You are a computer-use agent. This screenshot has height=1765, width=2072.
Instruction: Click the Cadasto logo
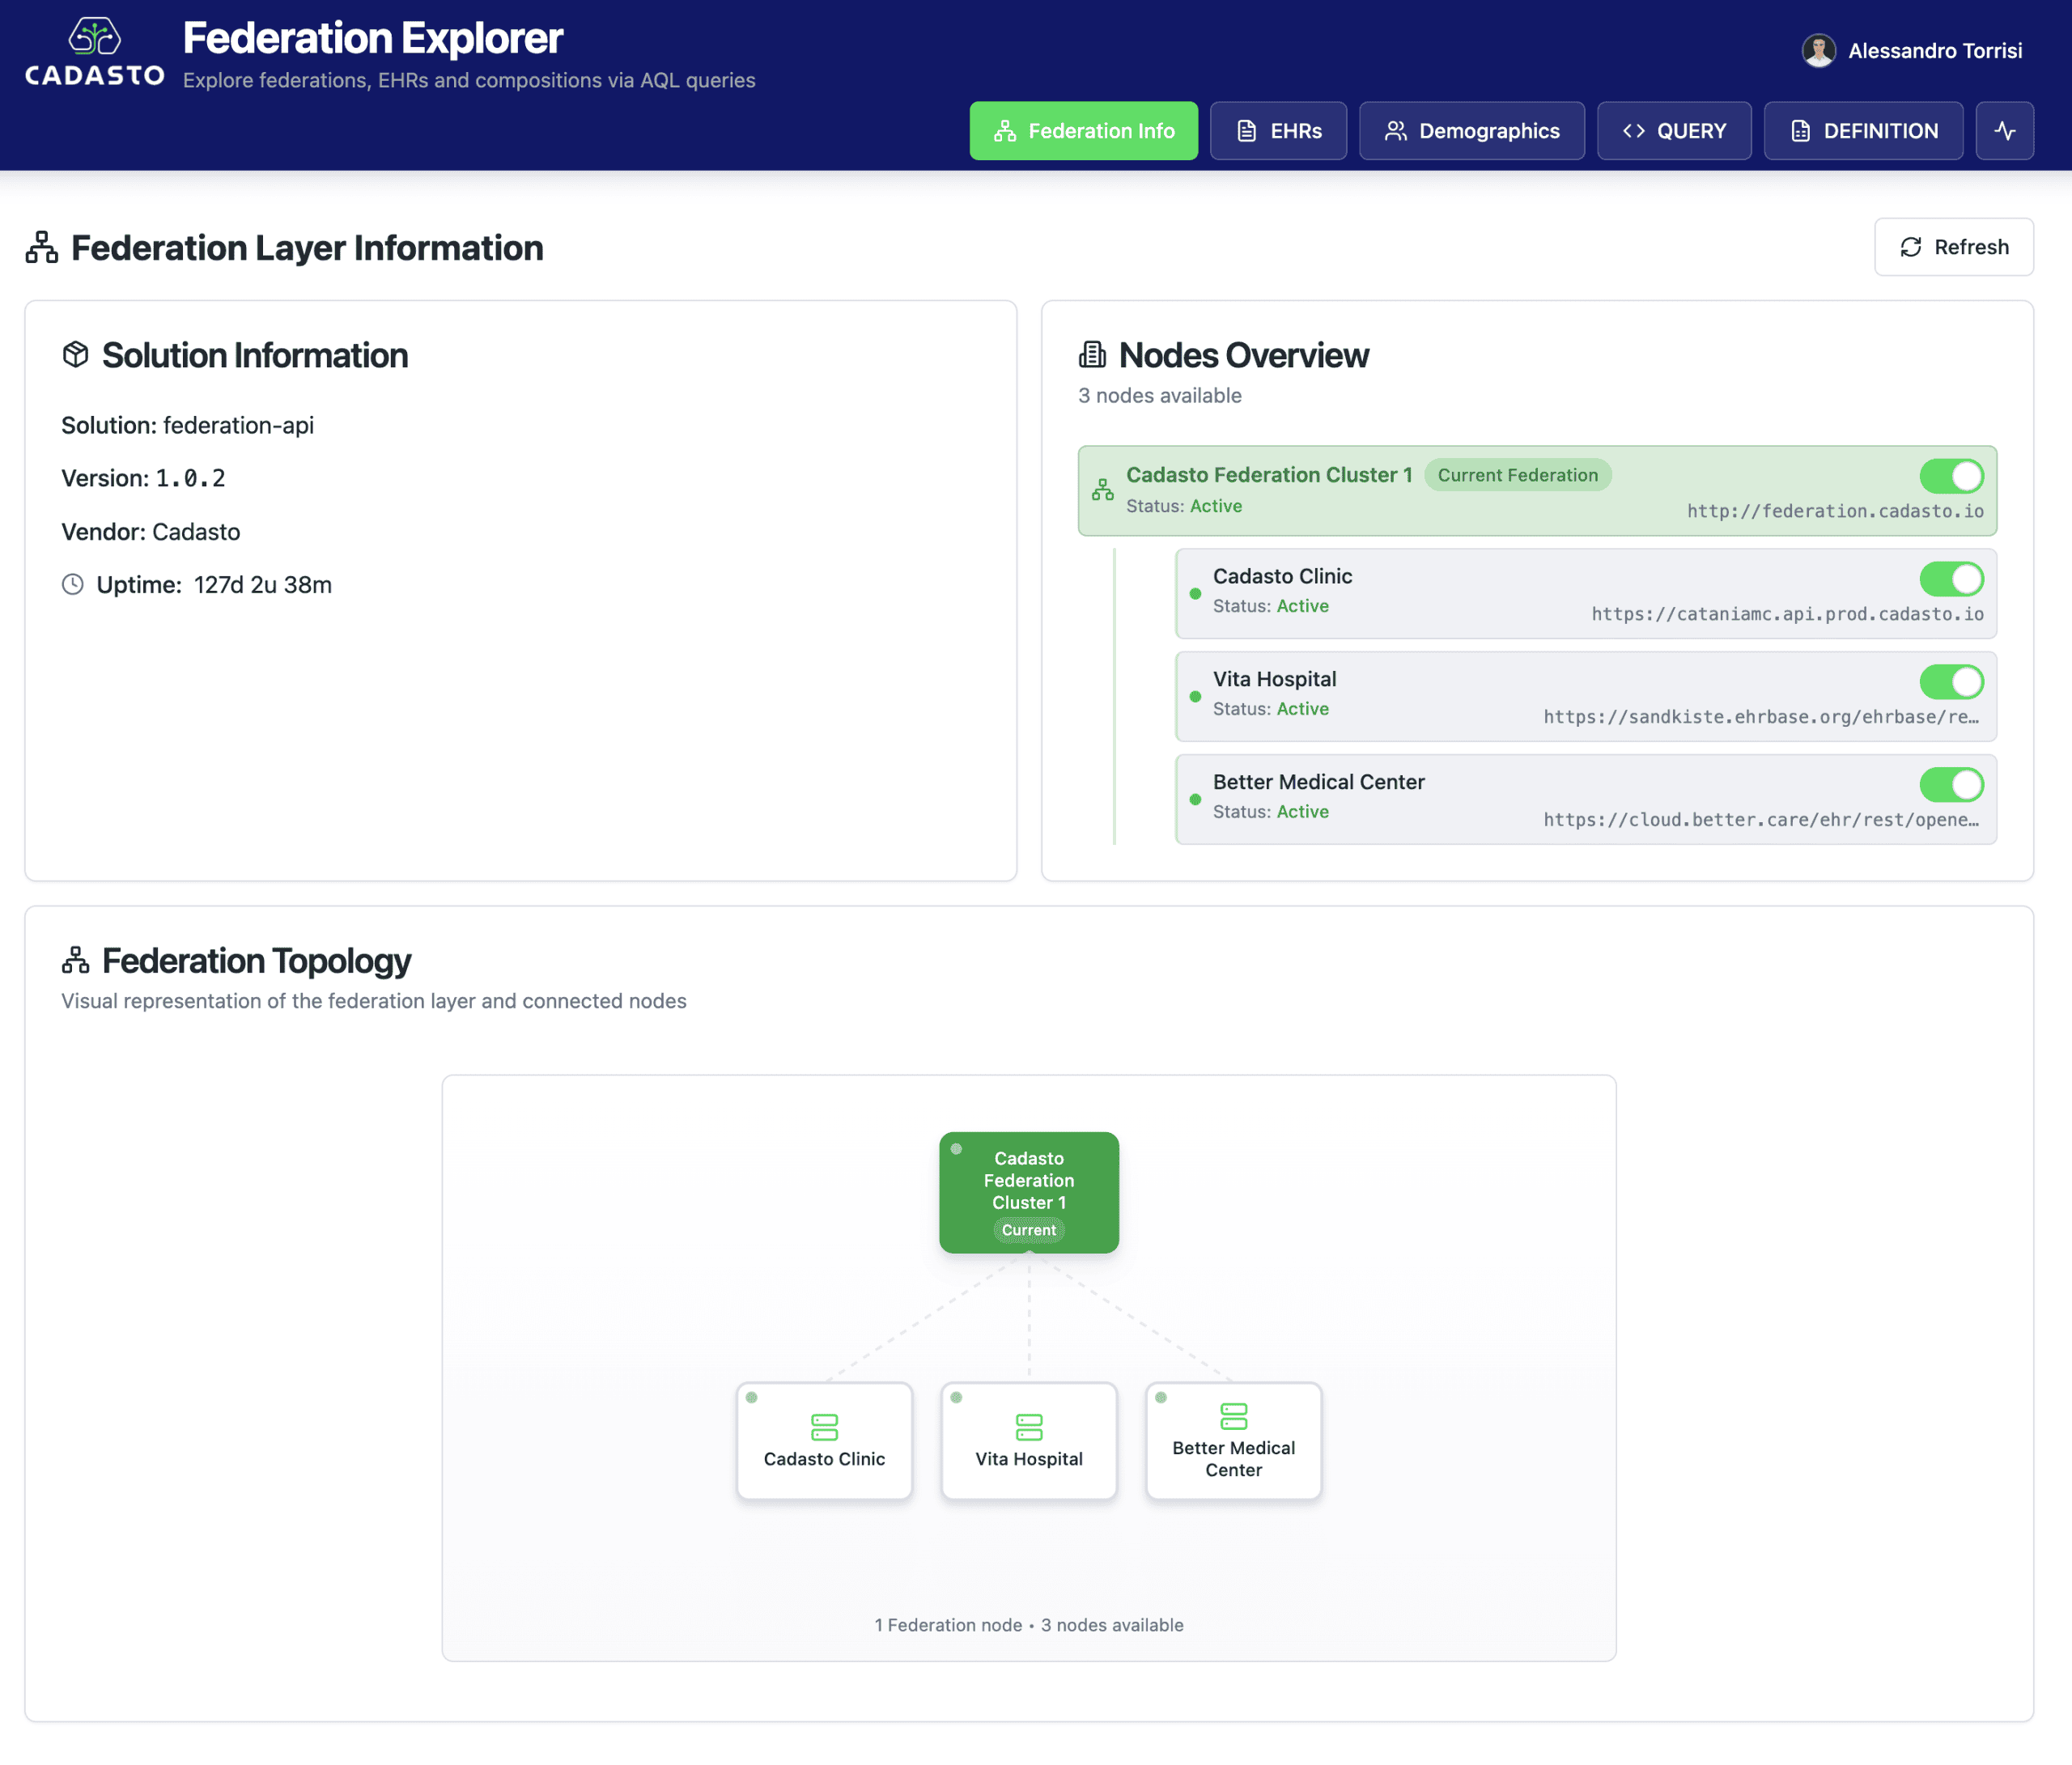(x=94, y=52)
